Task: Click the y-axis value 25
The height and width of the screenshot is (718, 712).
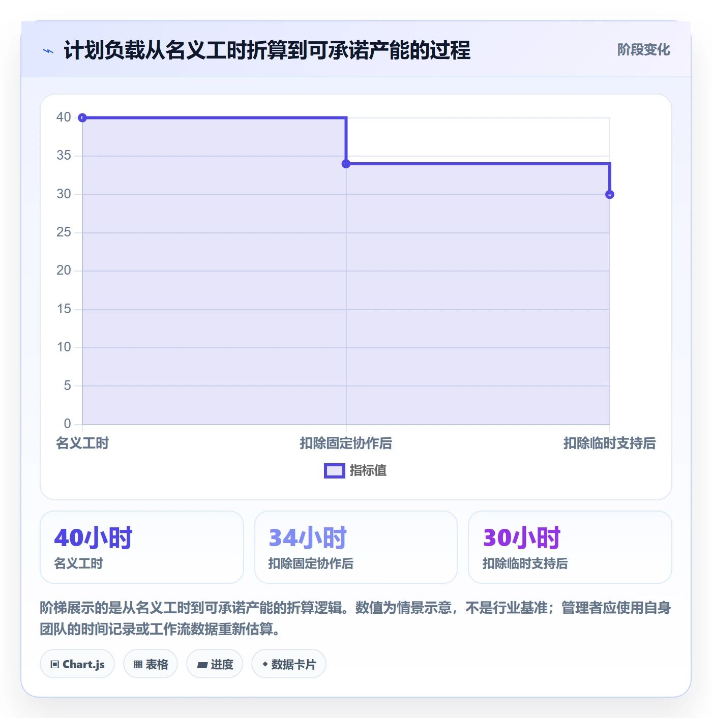Action: 64,232
